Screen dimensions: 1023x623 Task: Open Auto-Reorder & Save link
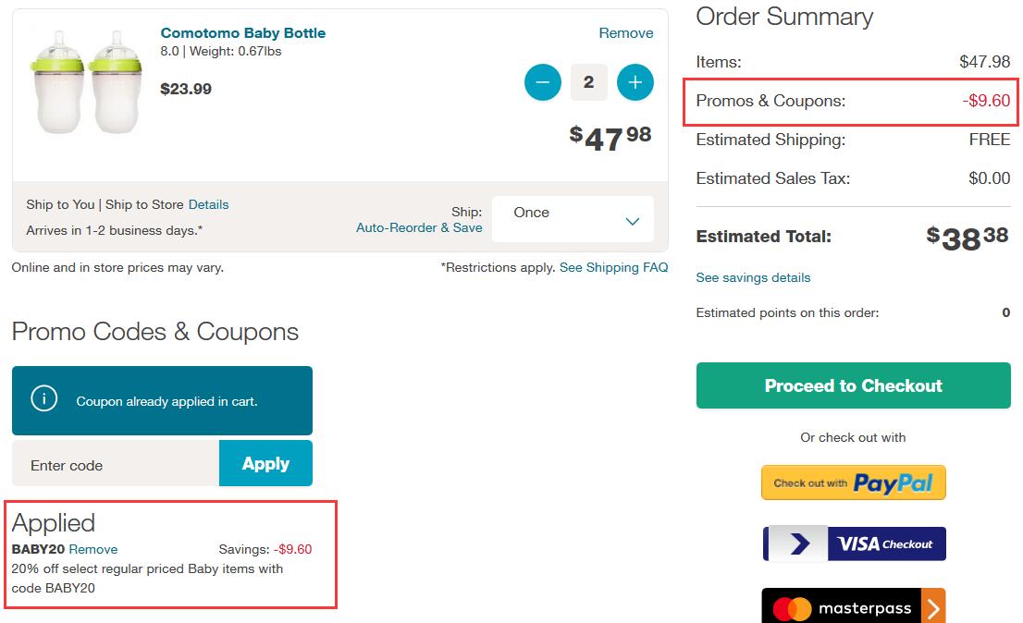point(419,228)
